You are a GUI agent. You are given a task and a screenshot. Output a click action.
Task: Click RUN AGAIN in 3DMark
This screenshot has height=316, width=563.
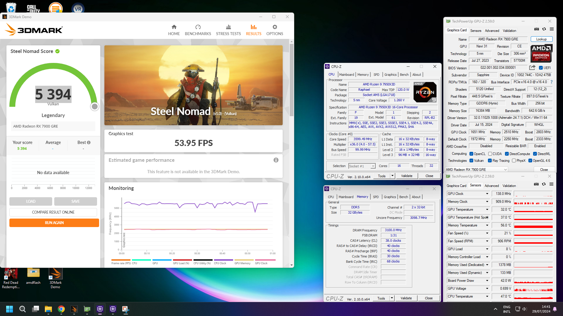(54, 223)
